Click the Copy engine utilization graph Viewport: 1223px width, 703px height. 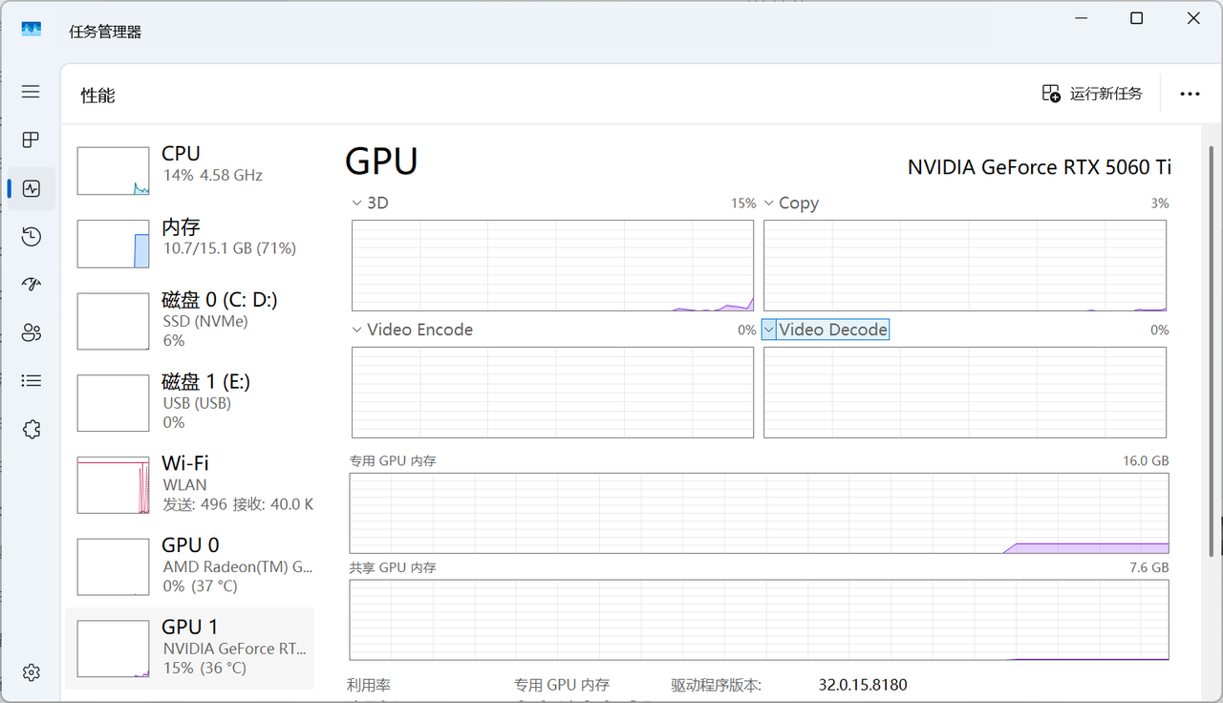coord(965,266)
